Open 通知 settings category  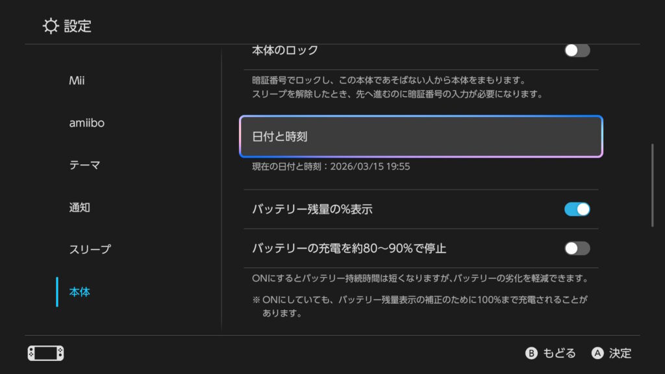tap(79, 208)
